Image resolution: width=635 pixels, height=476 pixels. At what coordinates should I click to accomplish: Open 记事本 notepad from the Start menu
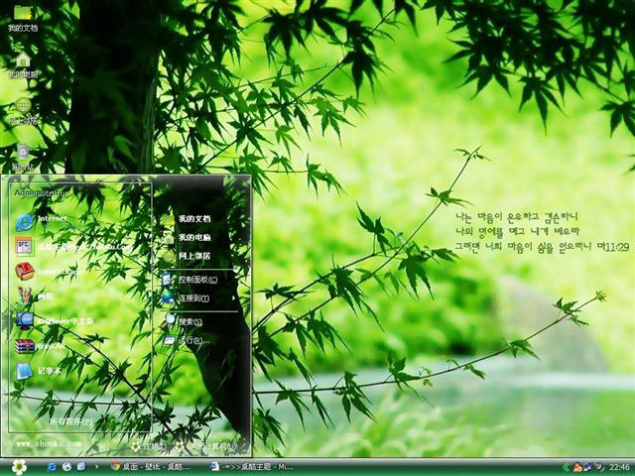[x=39, y=371]
